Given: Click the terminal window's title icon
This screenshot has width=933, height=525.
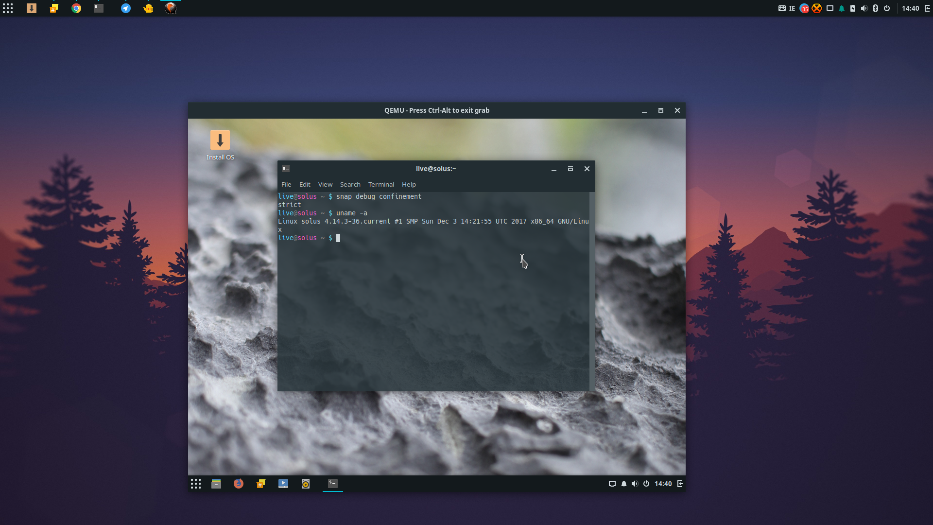Looking at the screenshot, I should click(x=286, y=169).
